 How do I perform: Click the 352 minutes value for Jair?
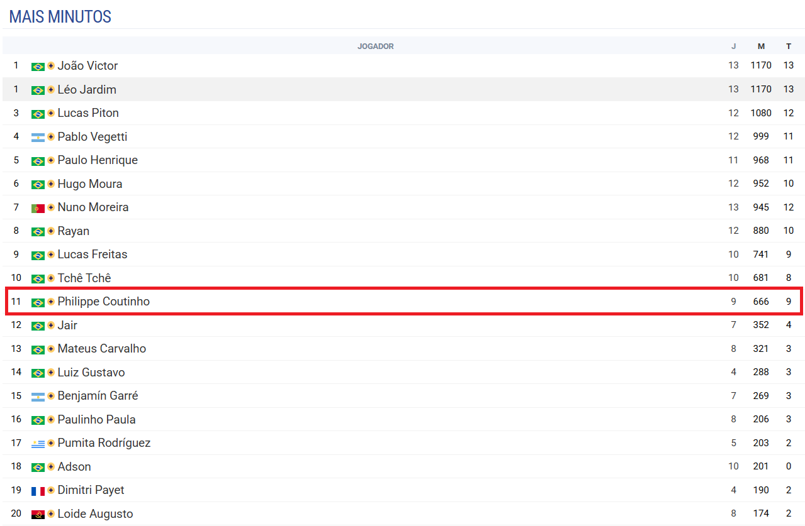coord(761,325)
